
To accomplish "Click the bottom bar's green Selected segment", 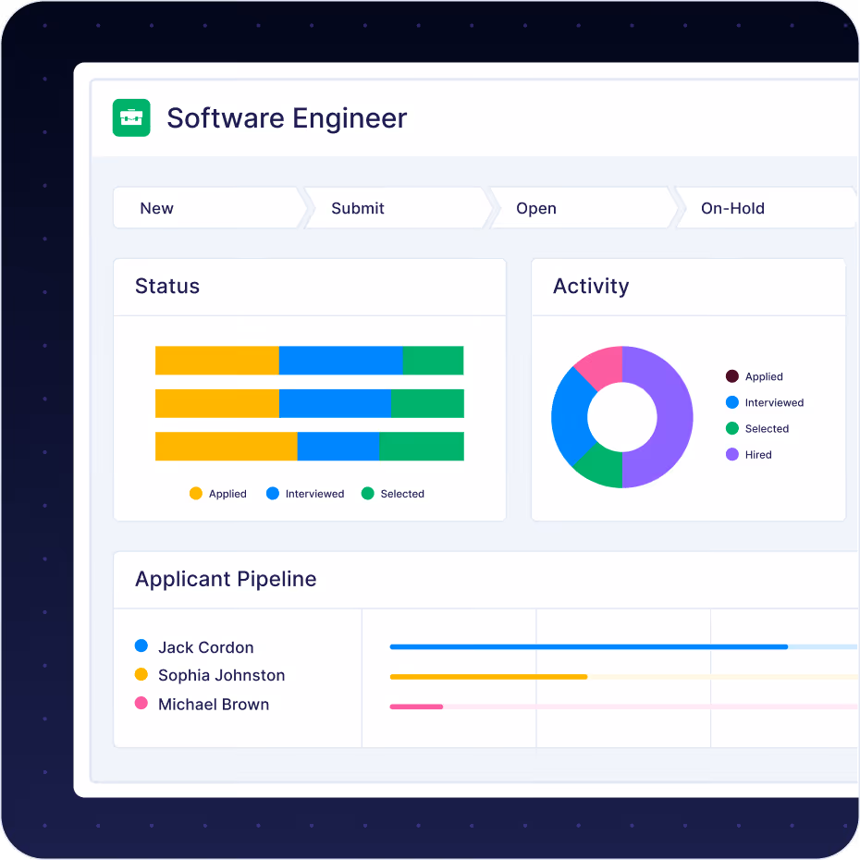I will 422,447.
